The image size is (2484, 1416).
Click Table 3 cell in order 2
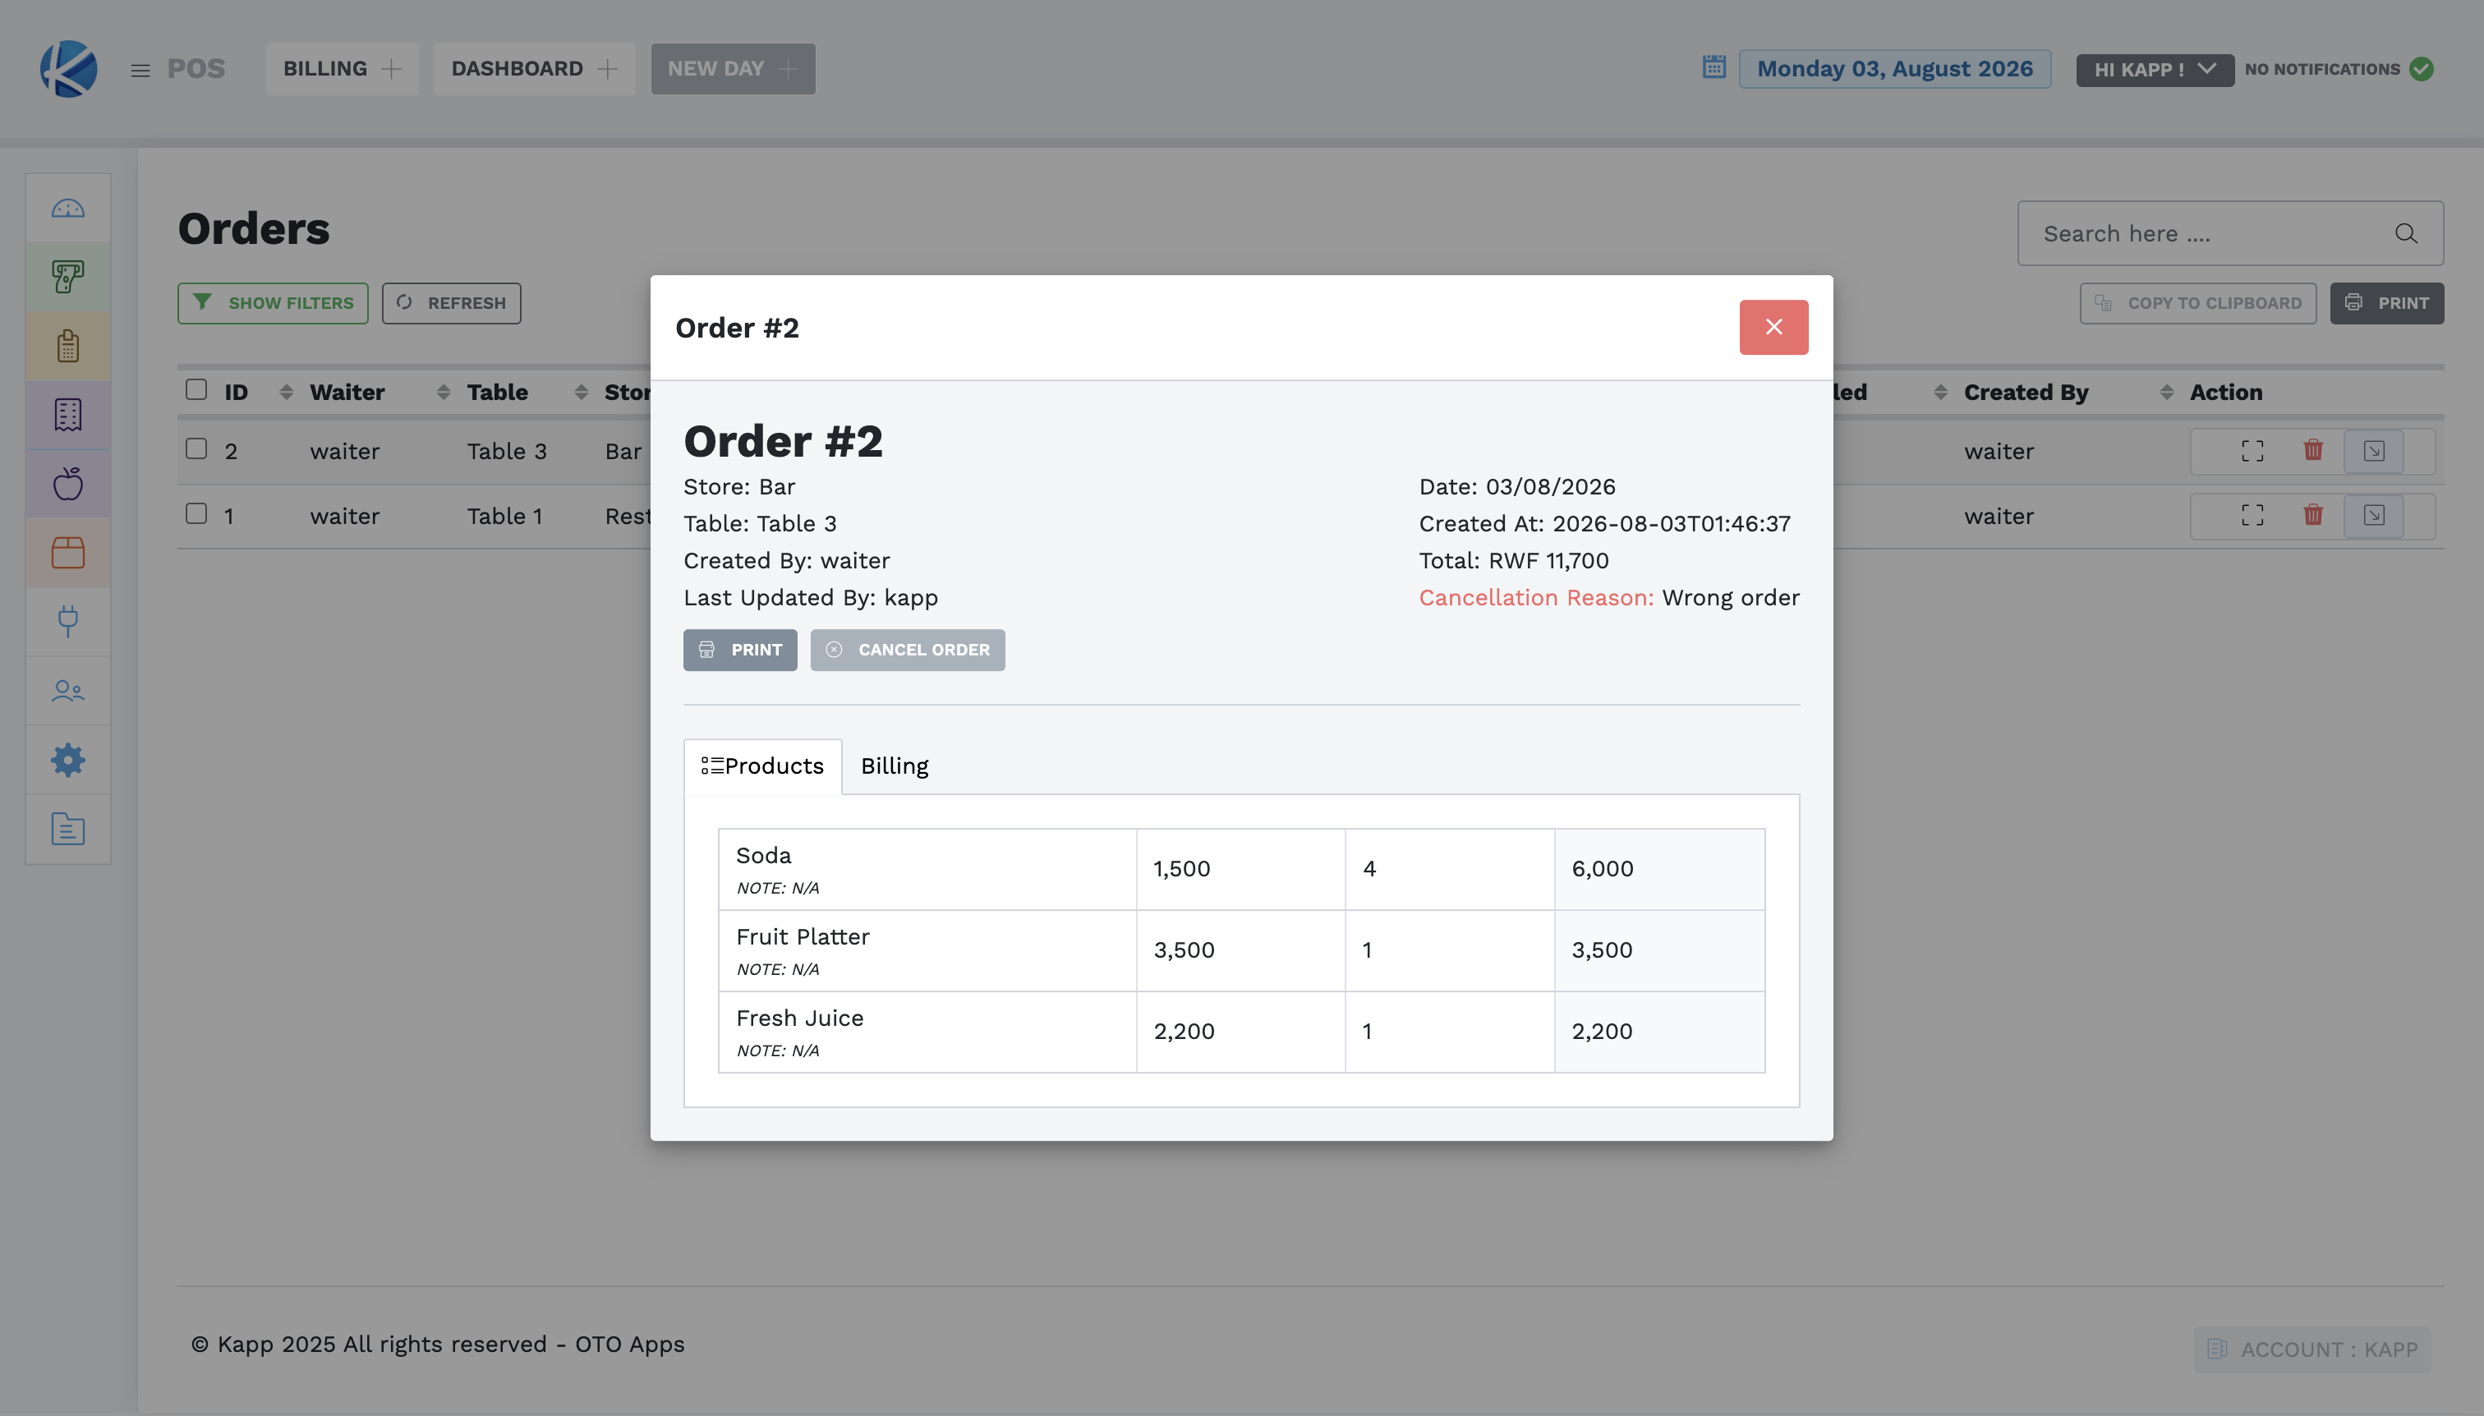[x=507, y=453]
